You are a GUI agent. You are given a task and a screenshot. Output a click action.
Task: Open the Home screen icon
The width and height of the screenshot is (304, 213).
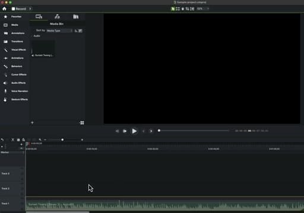pos(4,9)
